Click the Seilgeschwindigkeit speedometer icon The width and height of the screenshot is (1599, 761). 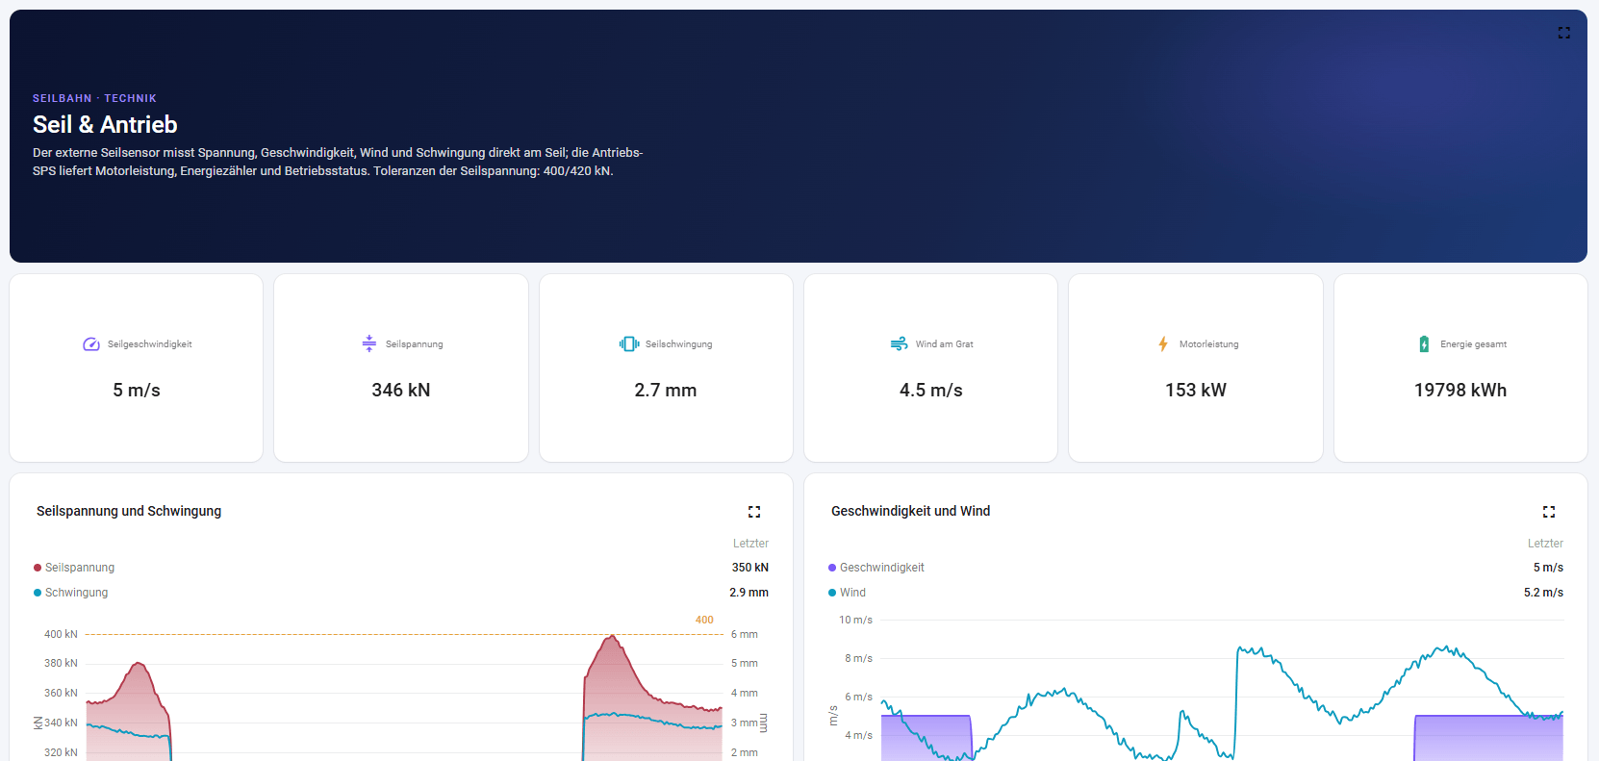tap(91, 344)
